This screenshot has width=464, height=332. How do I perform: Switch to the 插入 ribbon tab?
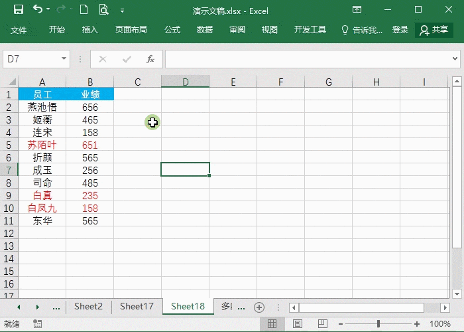[x=90, y=30]
